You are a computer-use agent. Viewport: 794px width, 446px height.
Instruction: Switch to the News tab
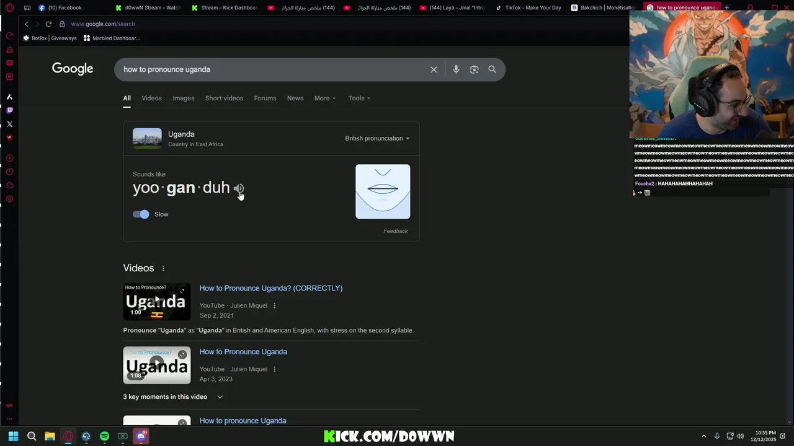[x=295, y=98]
